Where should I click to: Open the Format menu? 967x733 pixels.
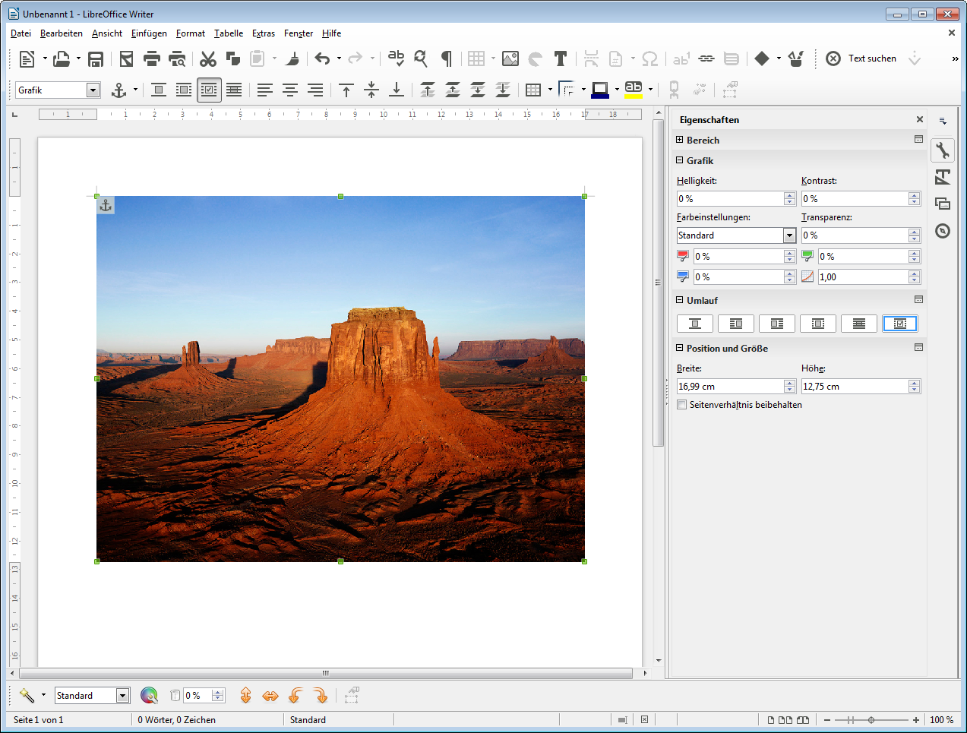point(190,33)
